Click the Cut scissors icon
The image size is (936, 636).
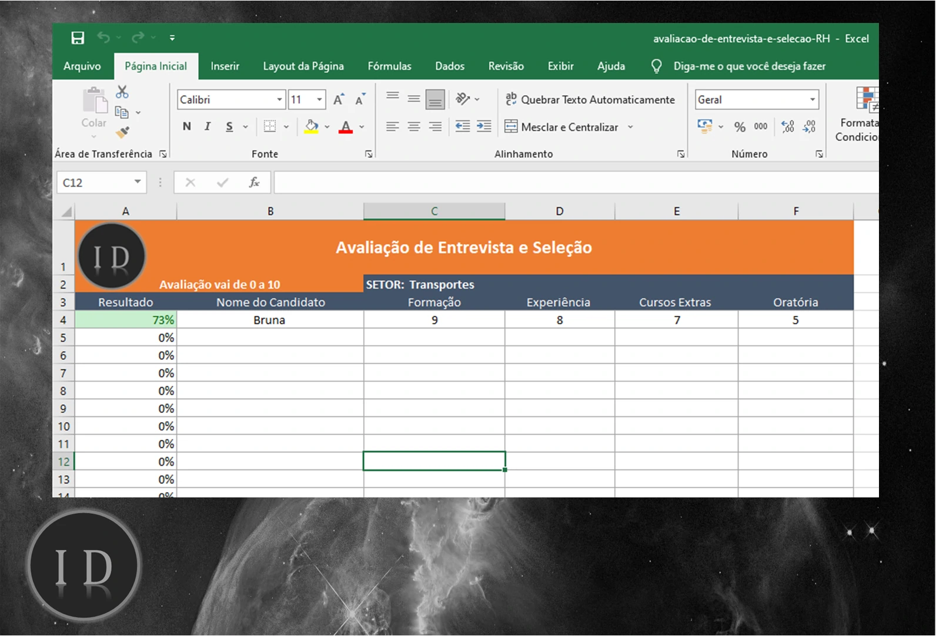(x=122, y=92)
